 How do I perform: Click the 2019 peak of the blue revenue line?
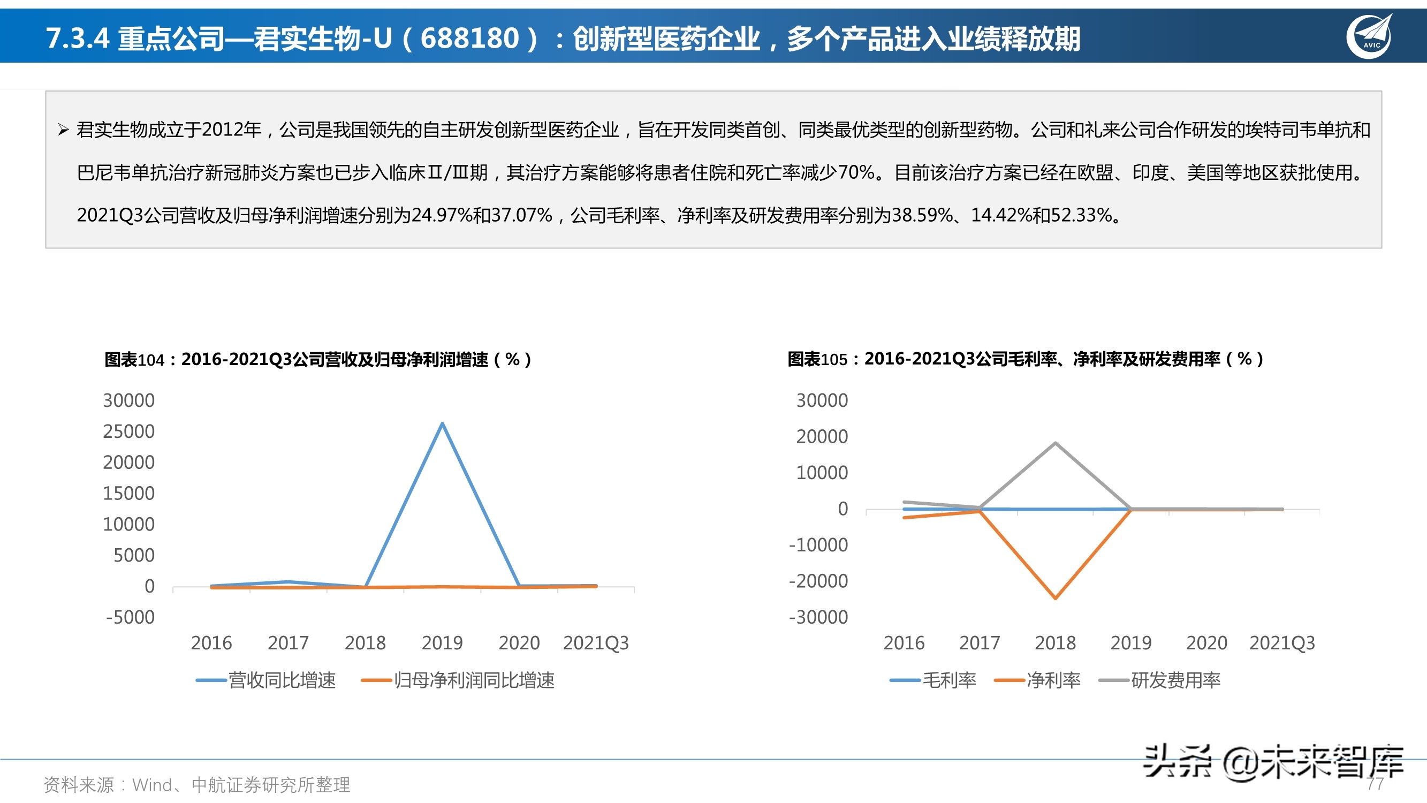point(442,424)
